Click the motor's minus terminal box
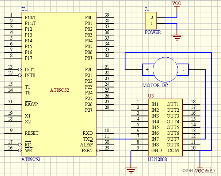 pos(183,70)
